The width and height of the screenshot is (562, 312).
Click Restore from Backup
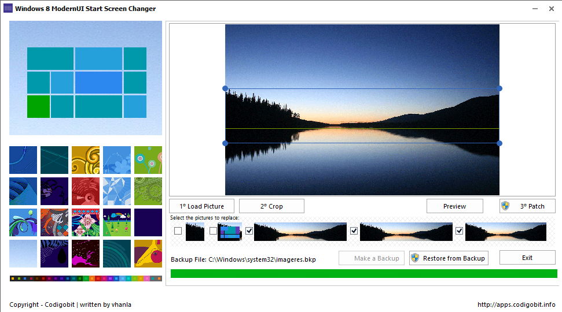point(449,258)
